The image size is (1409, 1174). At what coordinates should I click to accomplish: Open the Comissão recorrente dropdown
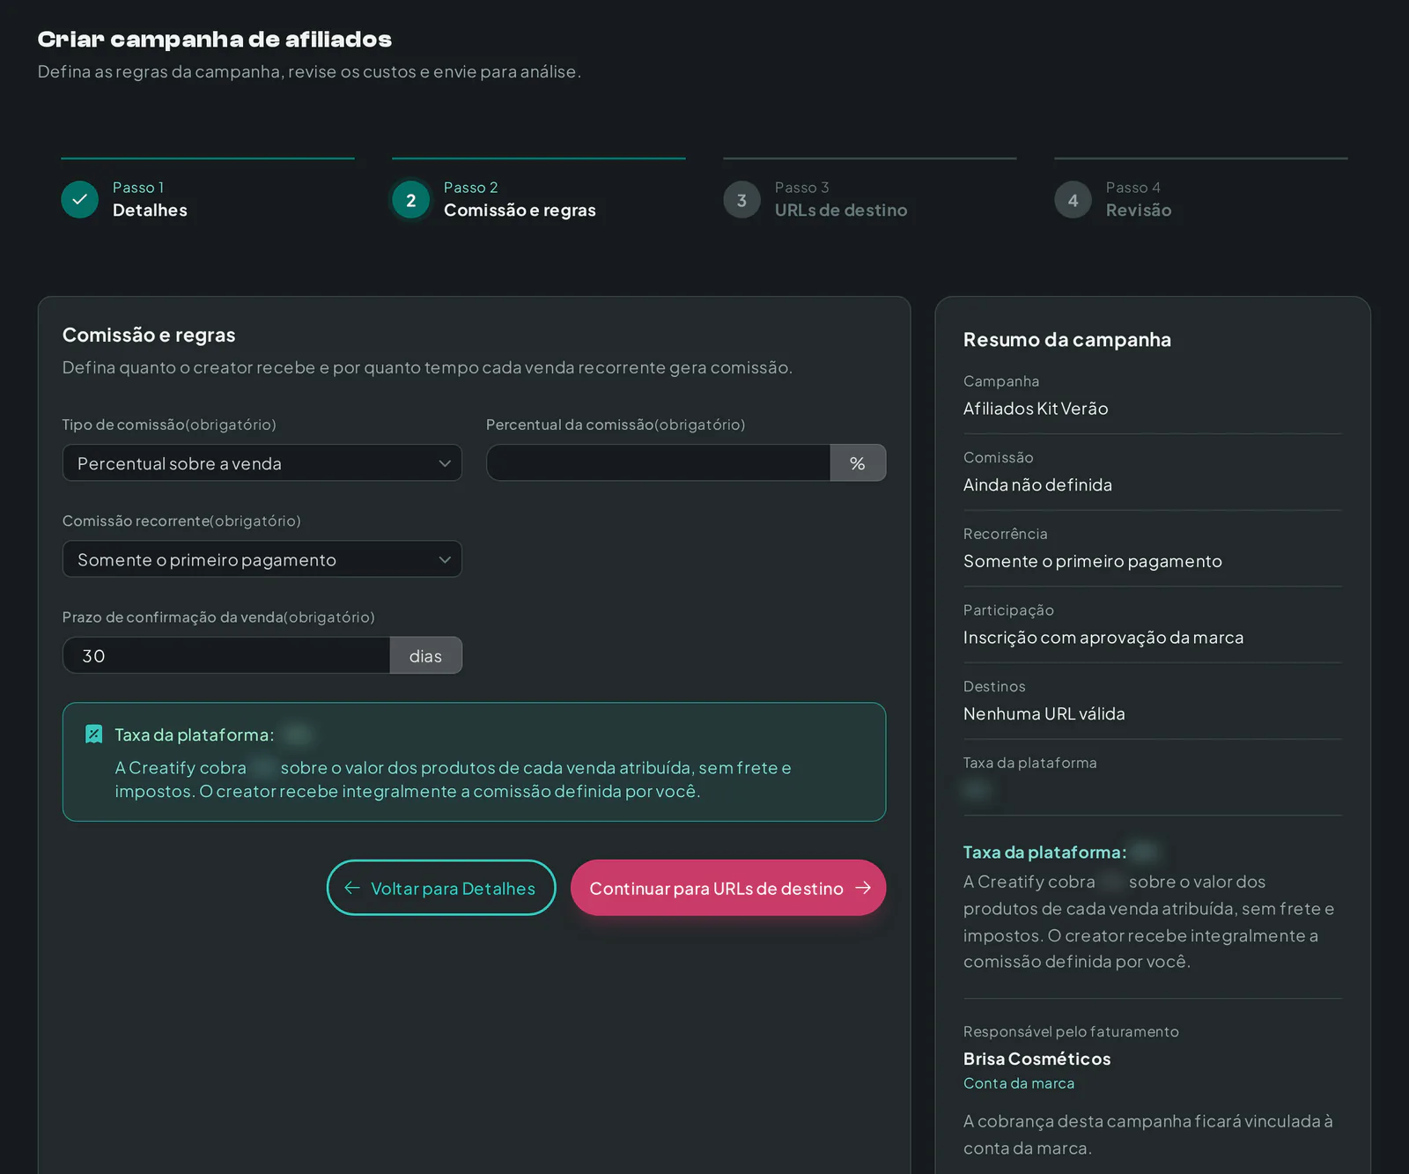point(262,559)
